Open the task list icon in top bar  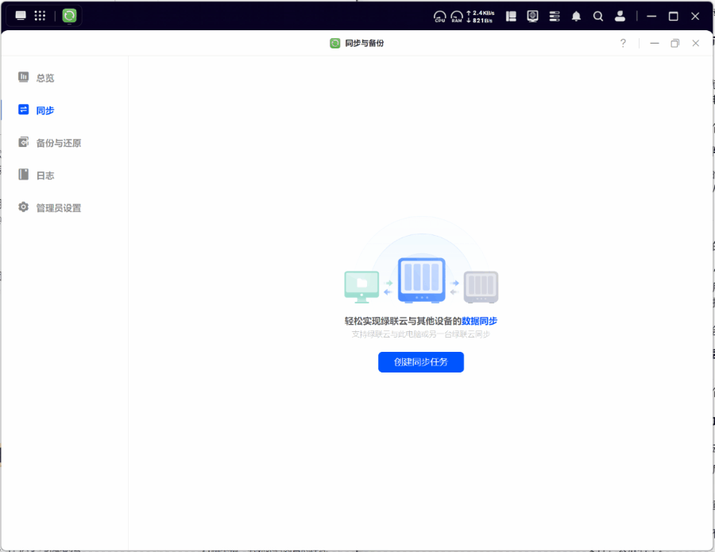click(555, 16)
